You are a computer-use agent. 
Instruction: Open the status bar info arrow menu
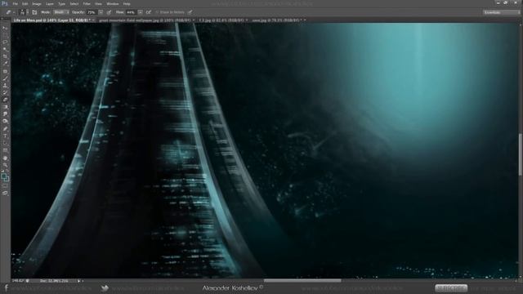click(x=78, y=281)
